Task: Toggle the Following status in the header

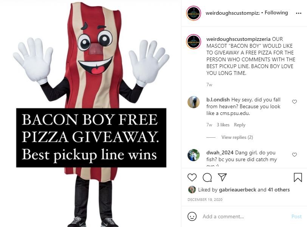Action: pyautogui.click(x=276, y=13)
